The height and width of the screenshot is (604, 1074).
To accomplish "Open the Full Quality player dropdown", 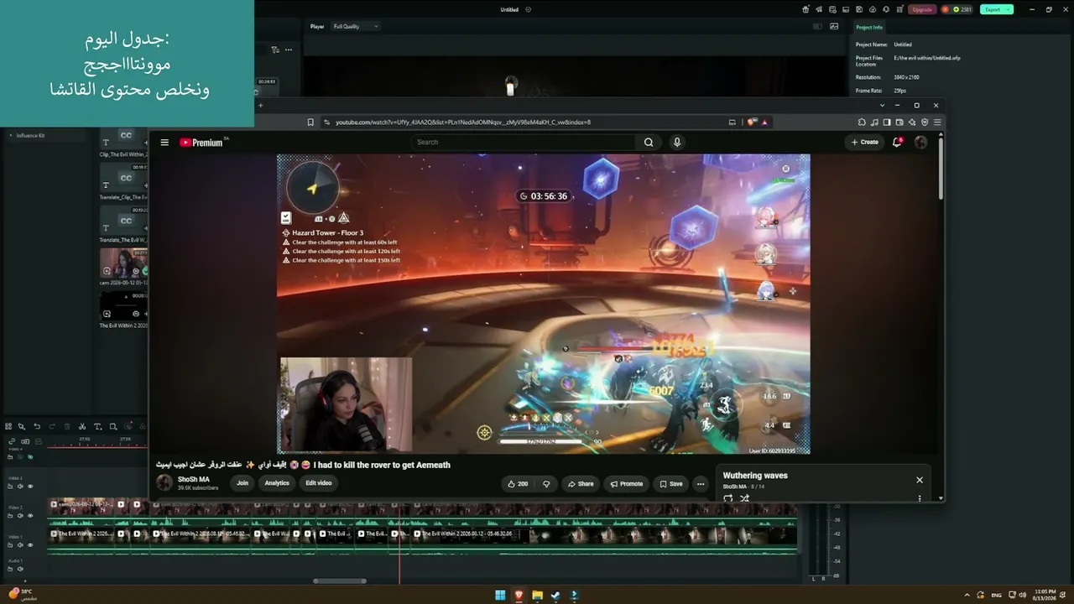I will pyautogui.click(x=356, y=27).
